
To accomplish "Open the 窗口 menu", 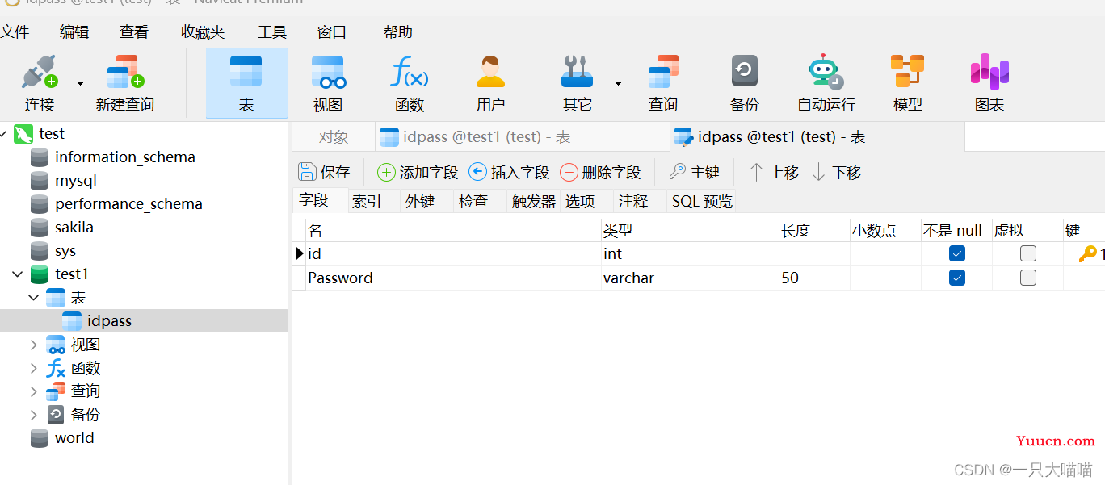I will coord(332,31).
